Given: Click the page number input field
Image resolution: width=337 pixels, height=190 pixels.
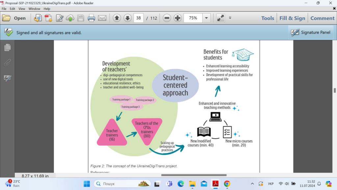Looking at the screenshot, I should 139,18.
